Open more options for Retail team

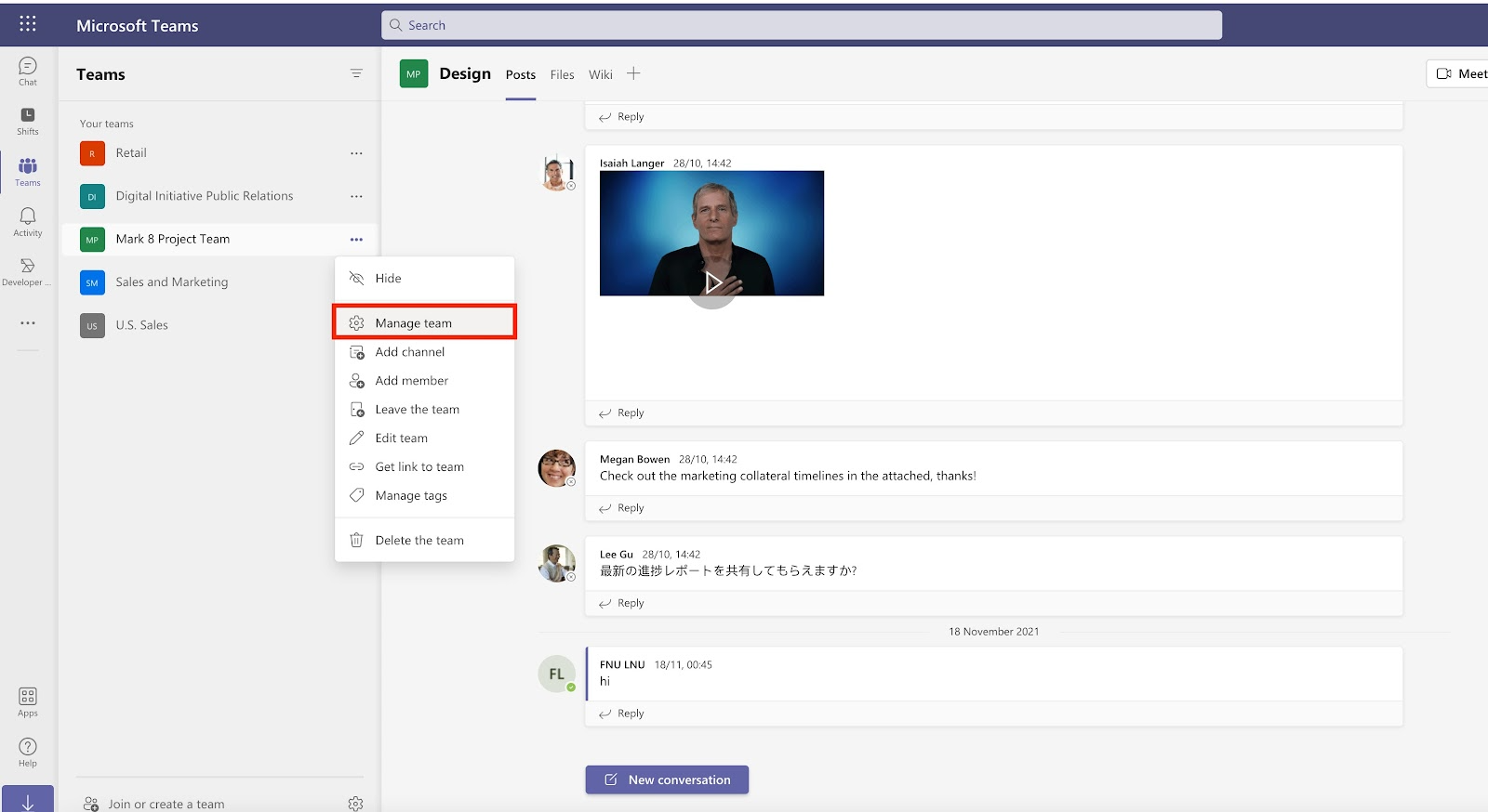[356, 153]
